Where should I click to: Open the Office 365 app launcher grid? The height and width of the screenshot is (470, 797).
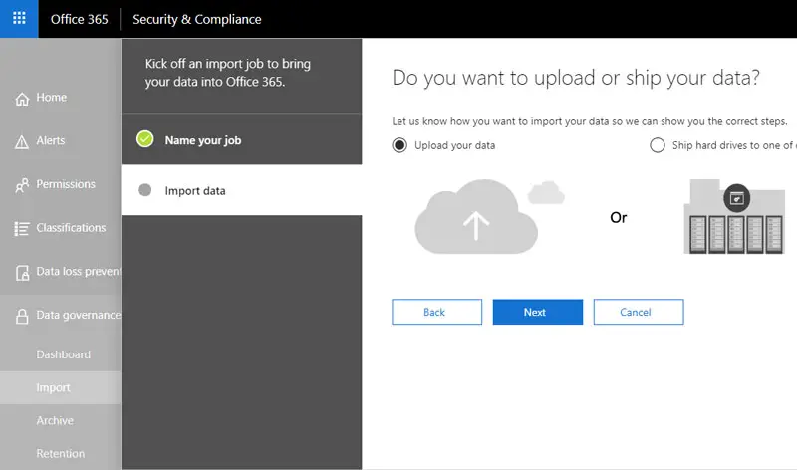pyautogui.click(x=19, y=19)
